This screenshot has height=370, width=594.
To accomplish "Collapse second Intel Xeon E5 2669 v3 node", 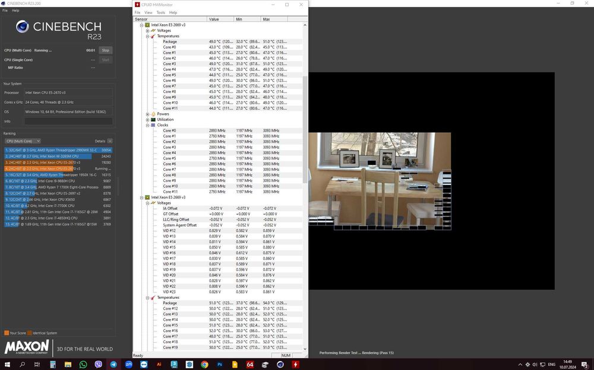I will tap(142, 197).
